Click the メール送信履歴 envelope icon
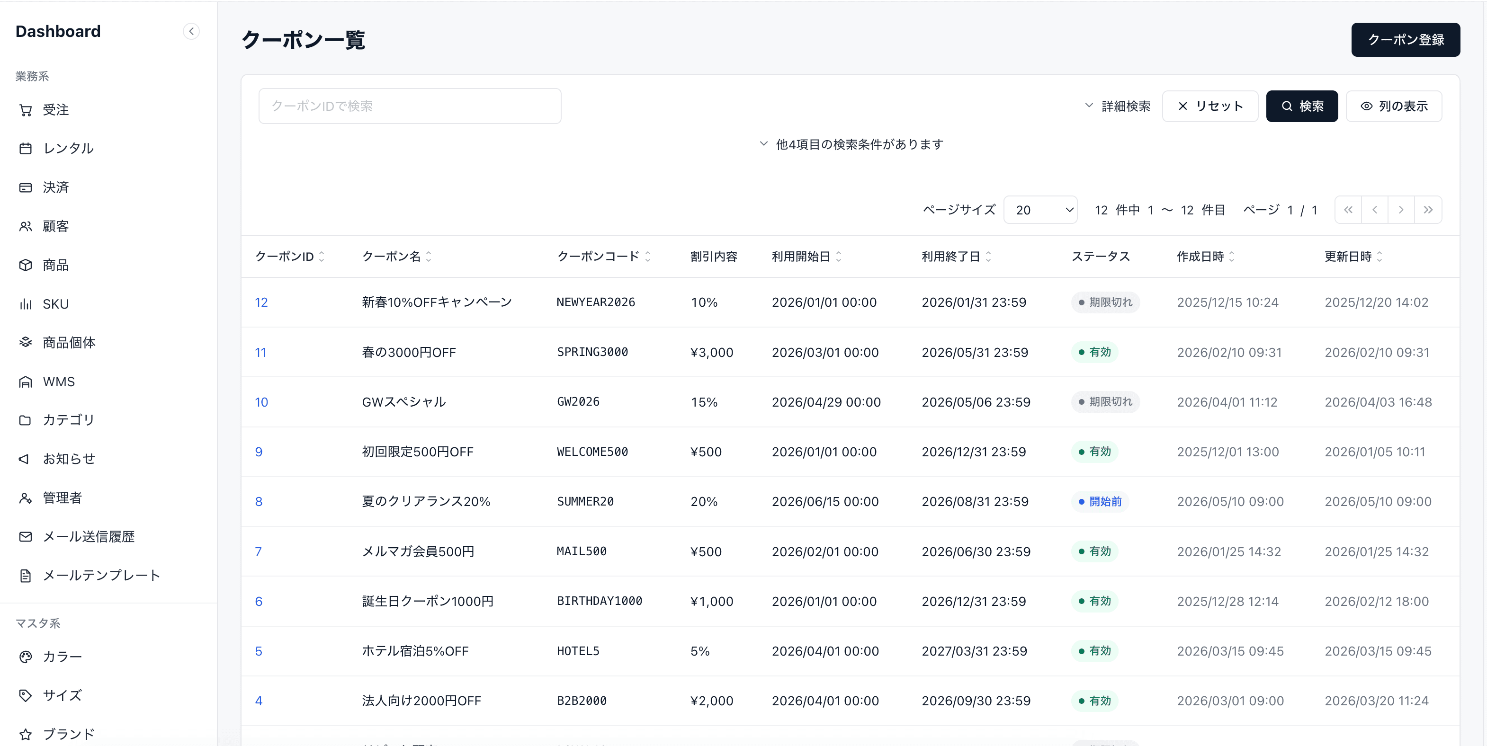Viewport: 1487px width, 746px height. pos(26,537)
